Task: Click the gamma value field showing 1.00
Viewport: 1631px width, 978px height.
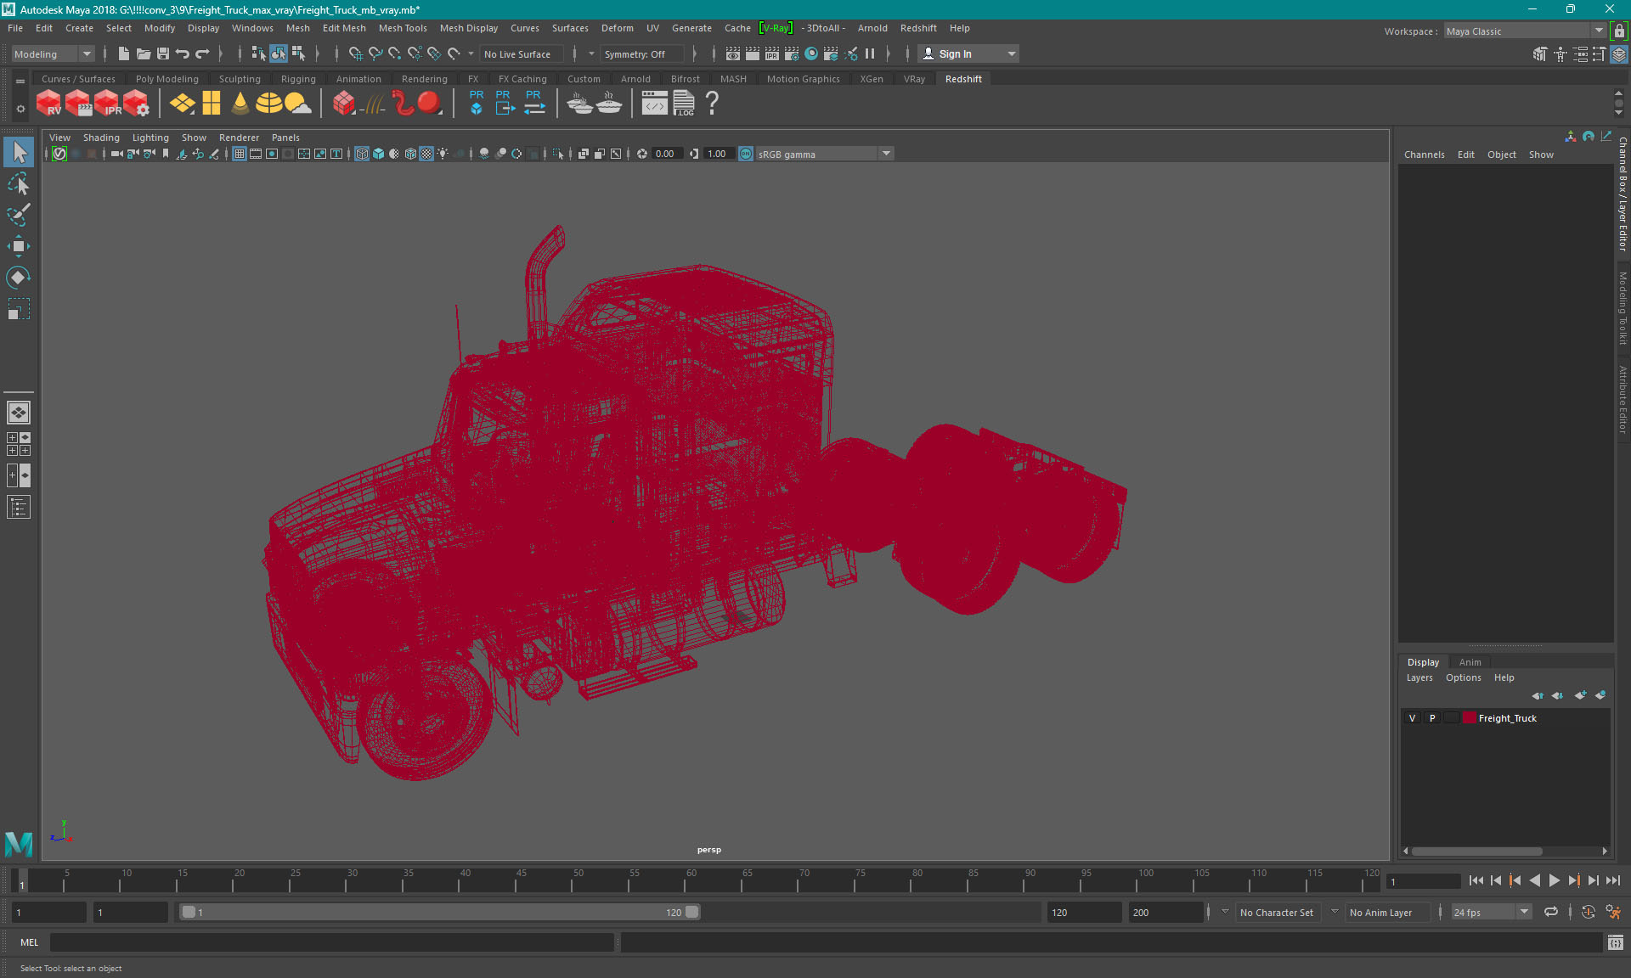Action: (719, 154)
